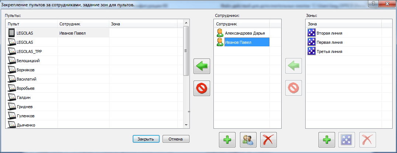Click the Сотрудник column header in terminals list
The height and width of the screenshot is (153, 397).
click(x=84, y=24)
